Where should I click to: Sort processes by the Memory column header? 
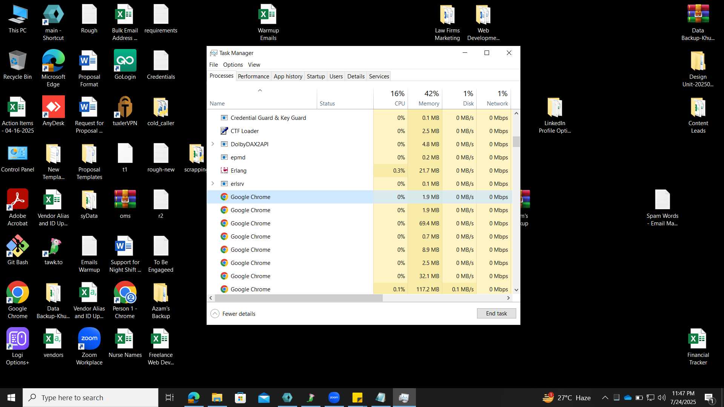pos(425,98)
